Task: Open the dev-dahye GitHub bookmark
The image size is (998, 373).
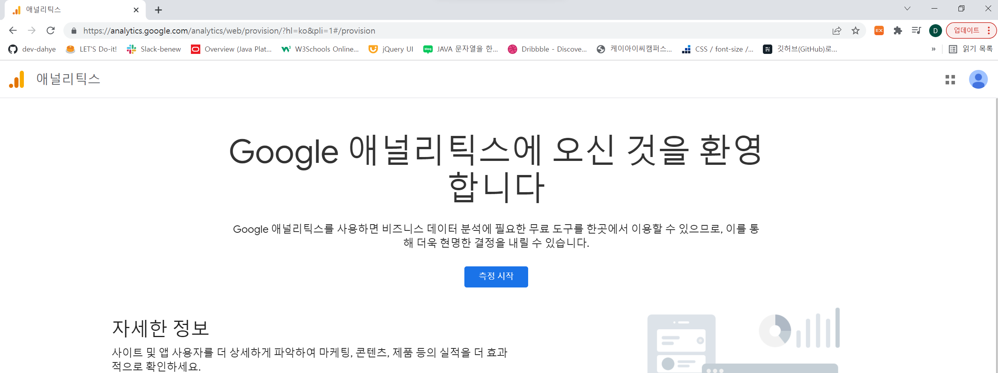Action: (x=32, y=49)
